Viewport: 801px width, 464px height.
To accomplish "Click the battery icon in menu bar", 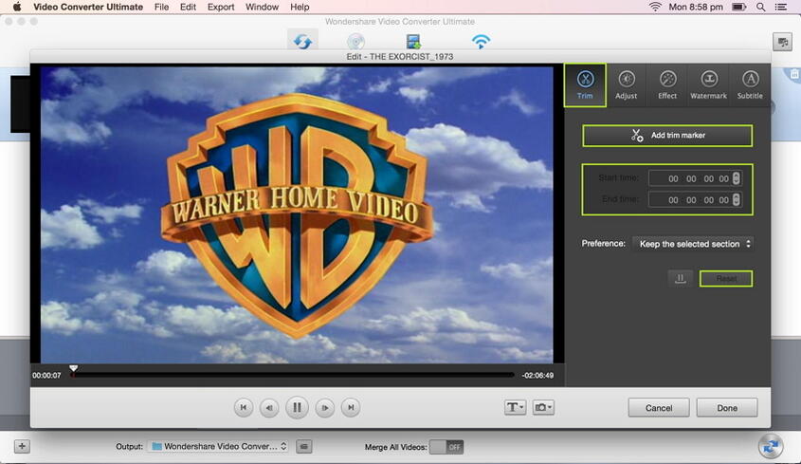I will pyautogui.click(x=738, y=7).
